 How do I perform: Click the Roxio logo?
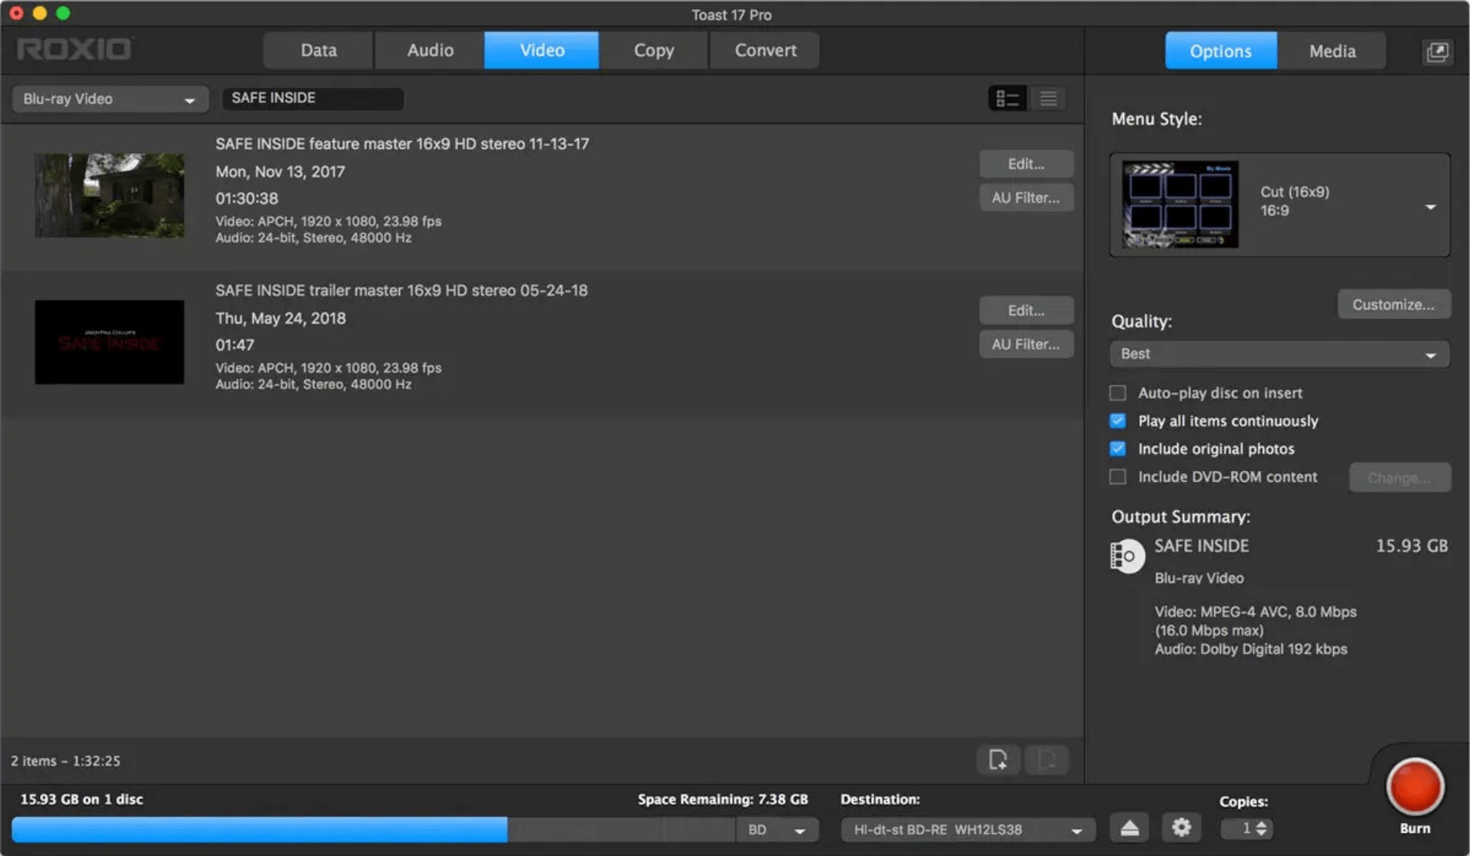coord(75,50)
